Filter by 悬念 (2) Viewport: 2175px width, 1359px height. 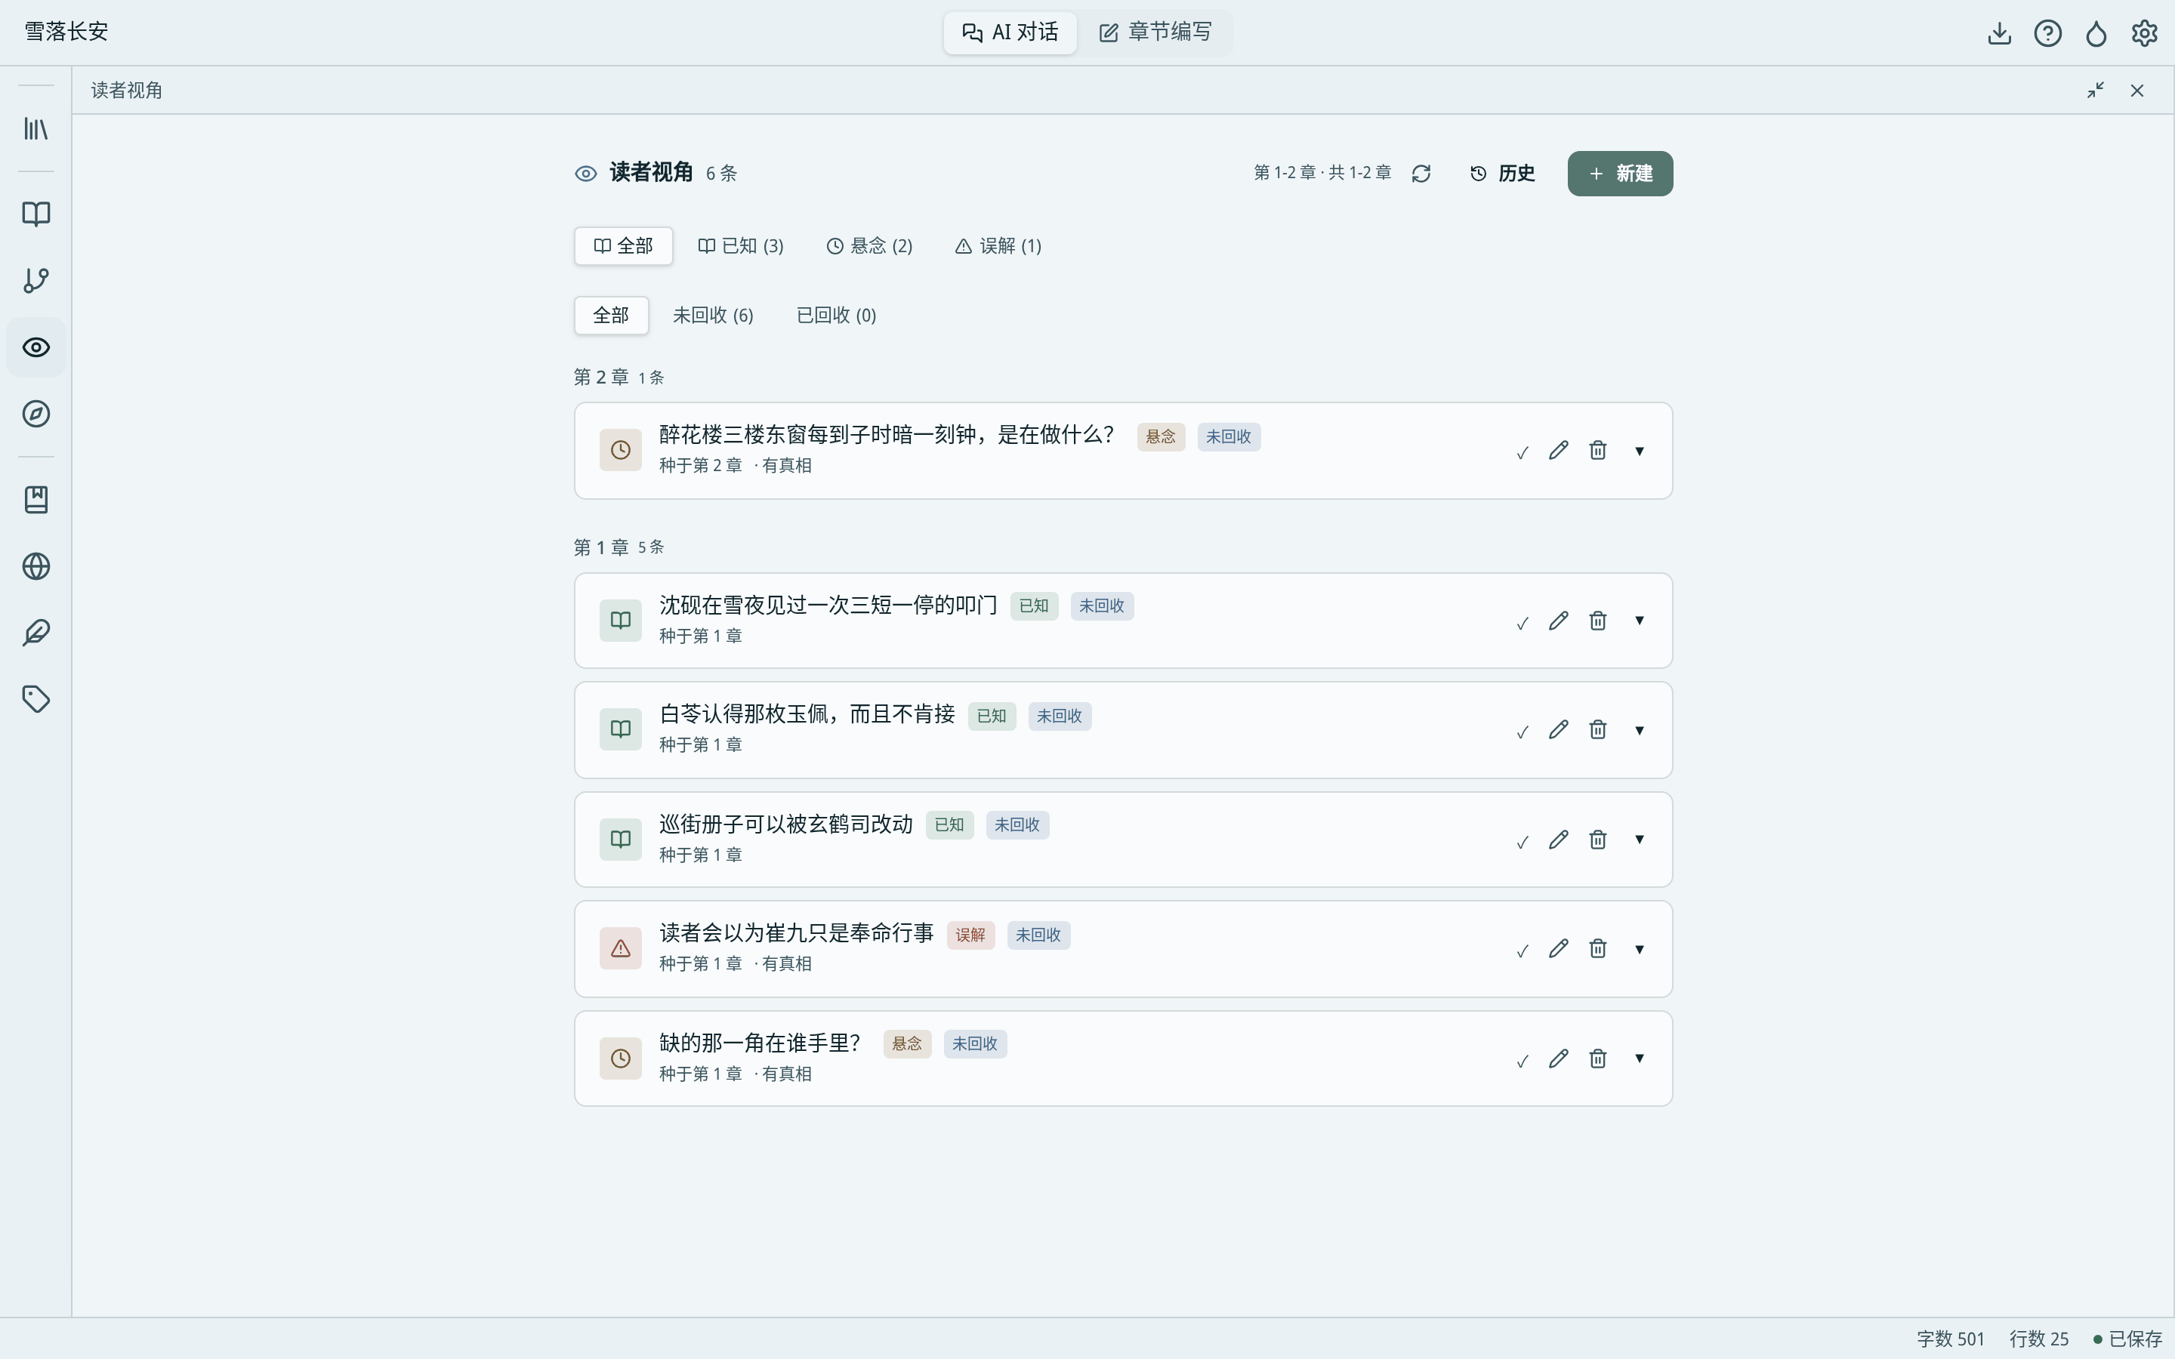pos(869,246)
